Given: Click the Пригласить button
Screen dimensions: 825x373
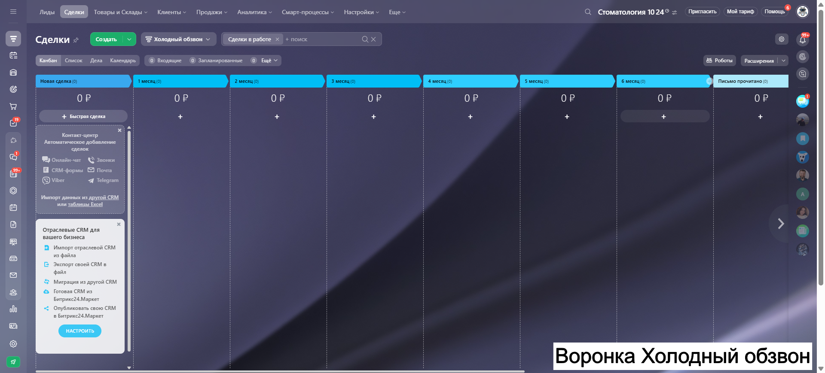Looking at the screenshot, I should (703, 12).
